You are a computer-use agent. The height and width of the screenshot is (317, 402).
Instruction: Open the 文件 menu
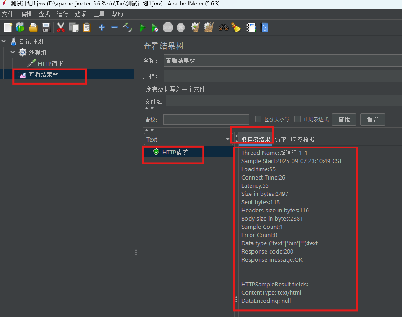point(8,14)
